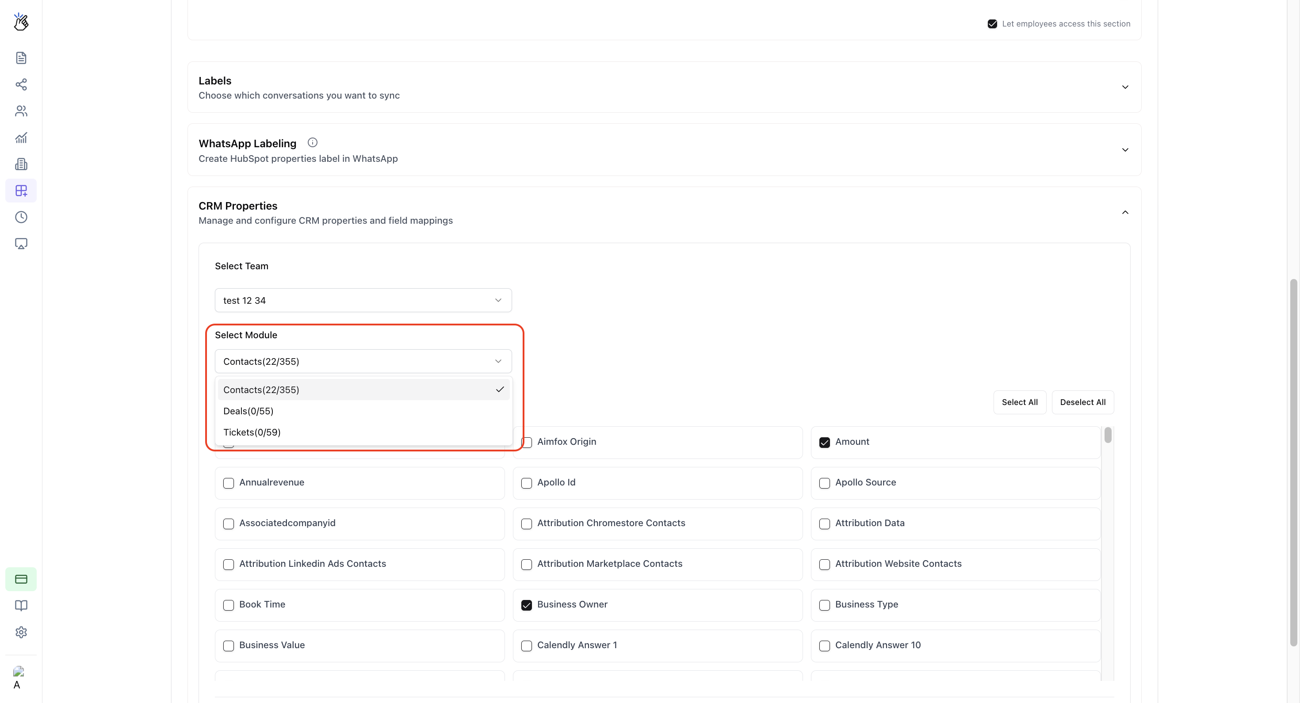Click the billing card sidebar icon
Viewport: 1300px width, 703px height.
coord(21,579)
